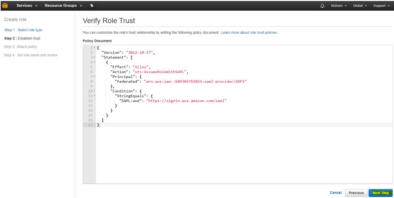Click the AWS cube logo icon
This screenshot has width=394, height=198.
(x=5, y=6)
